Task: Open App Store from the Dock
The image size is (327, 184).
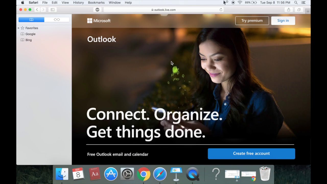Action: [x=111, y=174]
